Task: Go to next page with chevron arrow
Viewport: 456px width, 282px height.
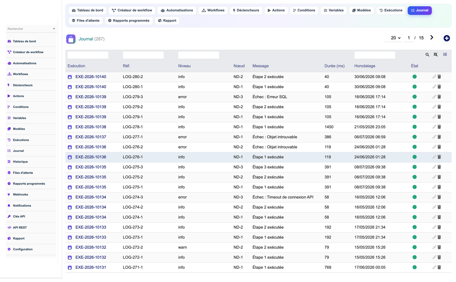Action: pos(432,37)
